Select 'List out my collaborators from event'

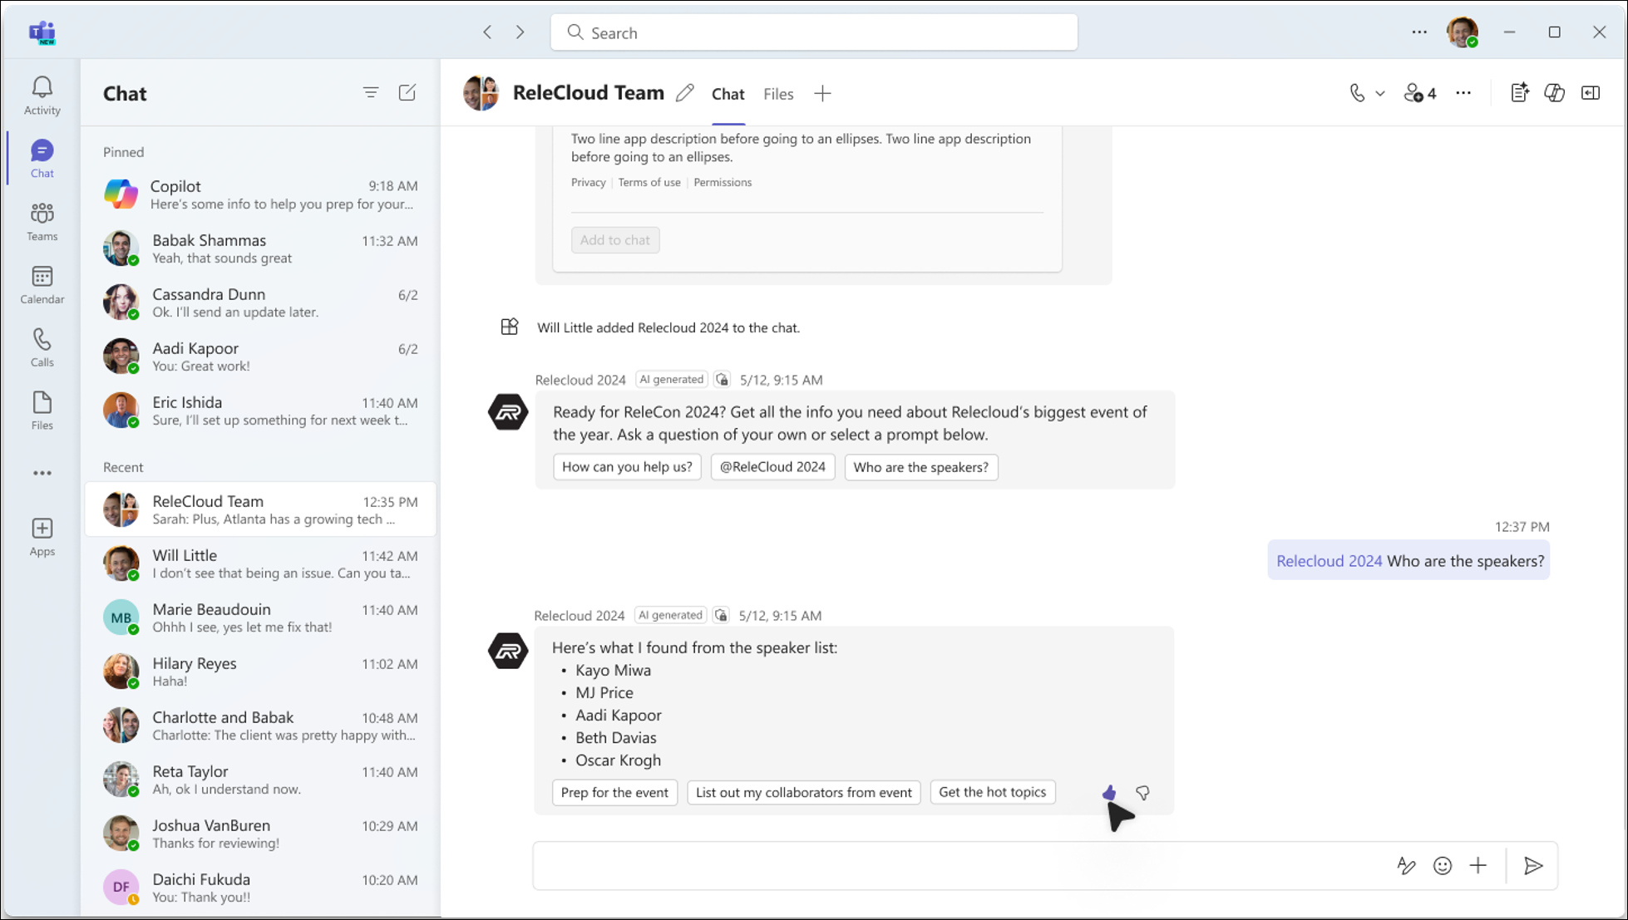point(803,791)
